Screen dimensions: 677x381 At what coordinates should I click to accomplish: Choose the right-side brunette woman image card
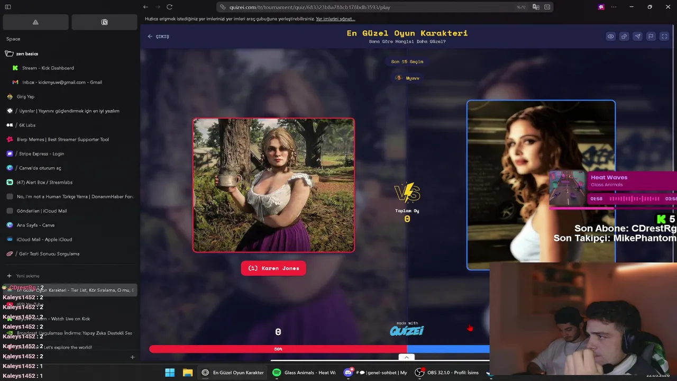tap(541, 185)
